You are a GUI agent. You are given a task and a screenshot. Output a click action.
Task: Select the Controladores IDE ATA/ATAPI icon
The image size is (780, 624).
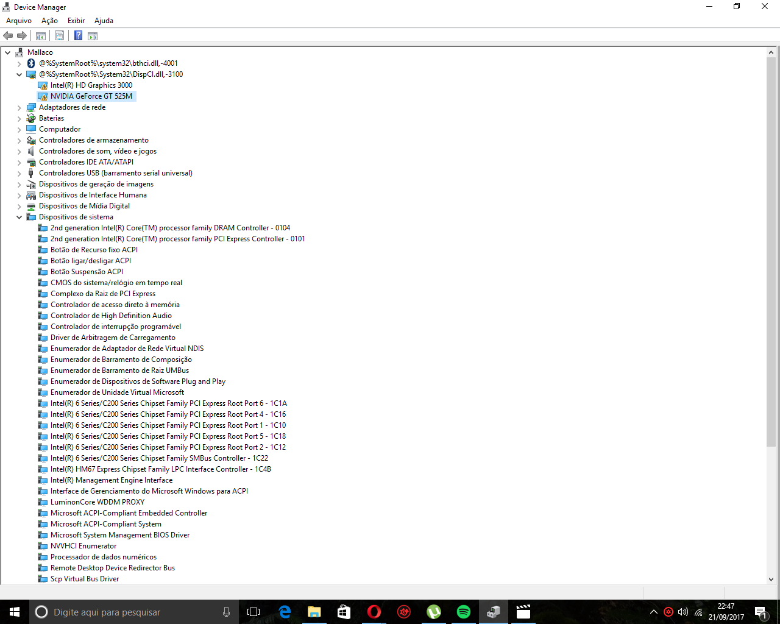(31, 162)
